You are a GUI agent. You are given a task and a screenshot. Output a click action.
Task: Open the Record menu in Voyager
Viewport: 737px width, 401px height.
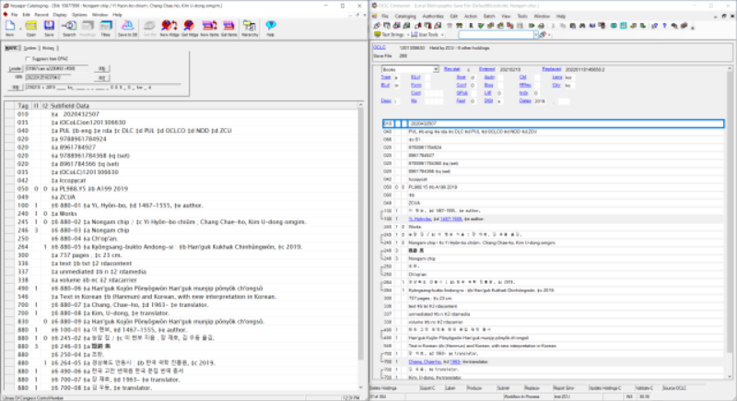point(41,15)
